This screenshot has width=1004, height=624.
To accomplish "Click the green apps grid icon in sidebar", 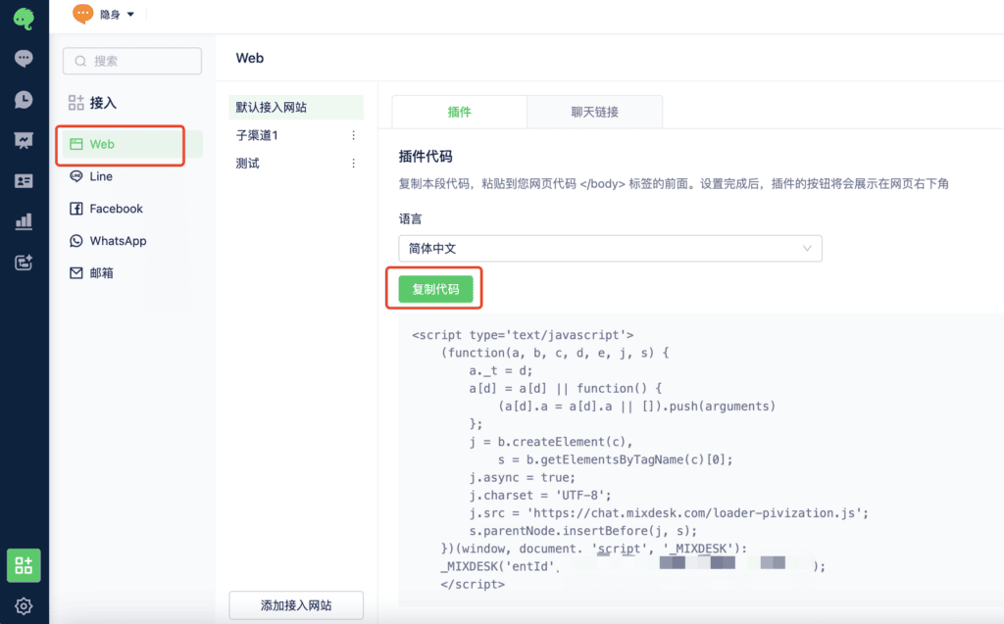I will pyautogui.click(x=24, y=565).
